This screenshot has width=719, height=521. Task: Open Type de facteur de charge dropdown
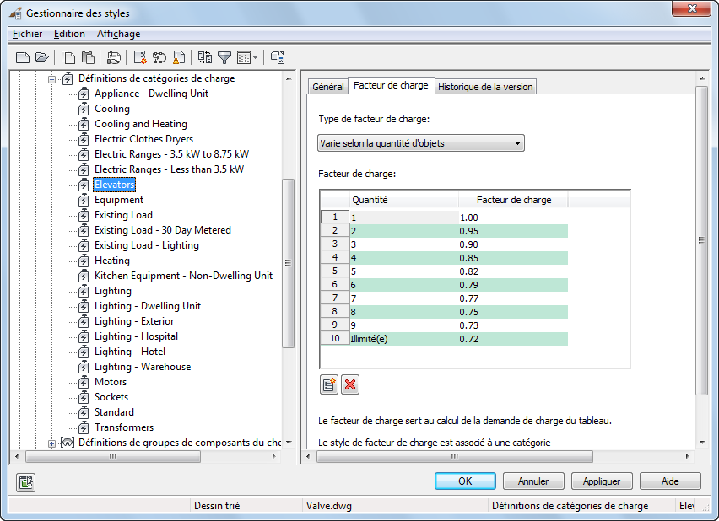pos(420,143)
